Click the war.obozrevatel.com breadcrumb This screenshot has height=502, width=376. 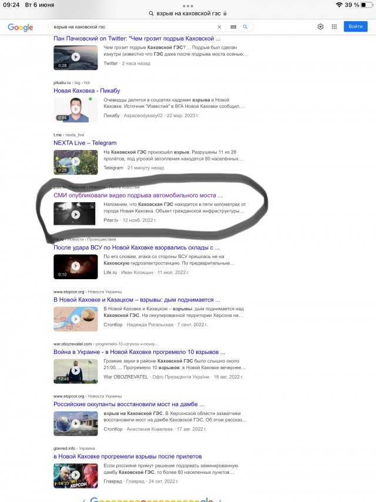pyautogui.click(x=106, y=344)
